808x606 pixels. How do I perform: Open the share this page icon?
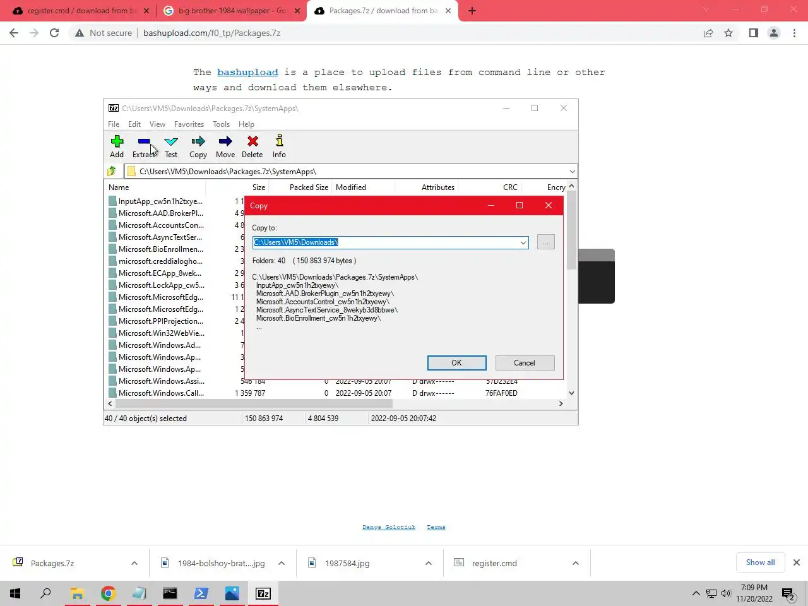pyautogui.click(x=708, y=33)
